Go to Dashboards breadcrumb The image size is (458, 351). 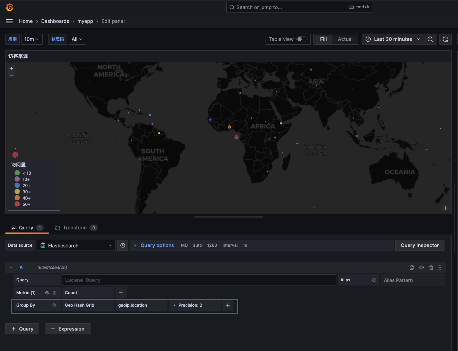point(55,21)
